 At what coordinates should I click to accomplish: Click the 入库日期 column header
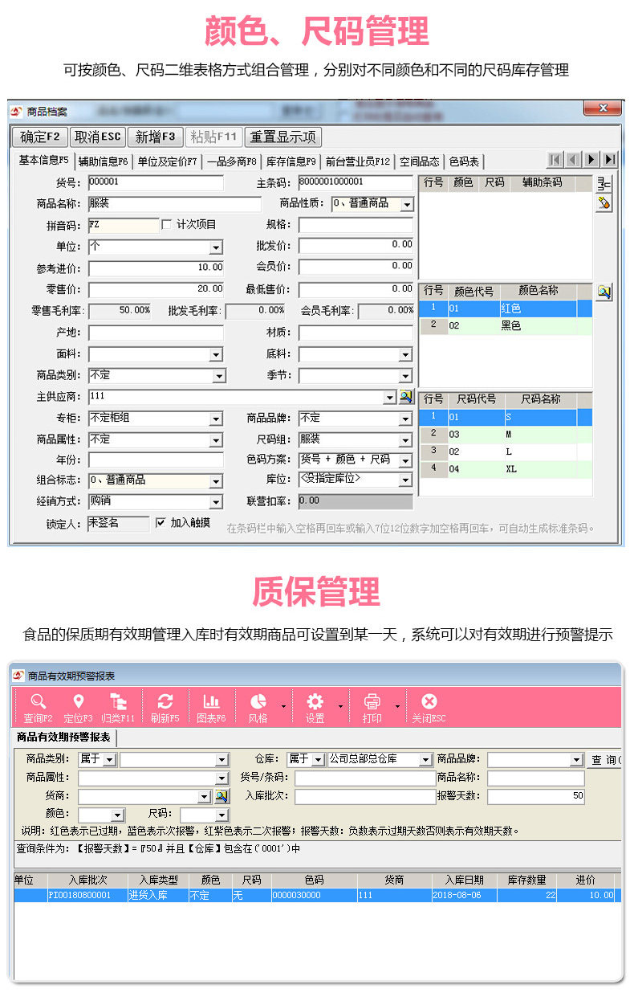click(x=464, y=880)
